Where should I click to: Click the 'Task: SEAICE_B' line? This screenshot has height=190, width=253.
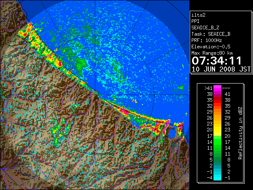(211, 34)
